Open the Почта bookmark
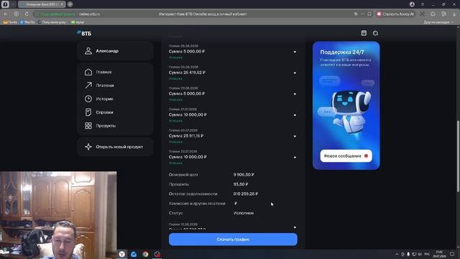 click(10, 22)
